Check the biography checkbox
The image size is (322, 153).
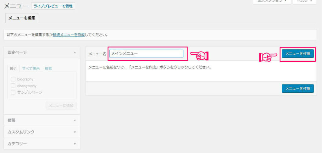tap(13, 79)
